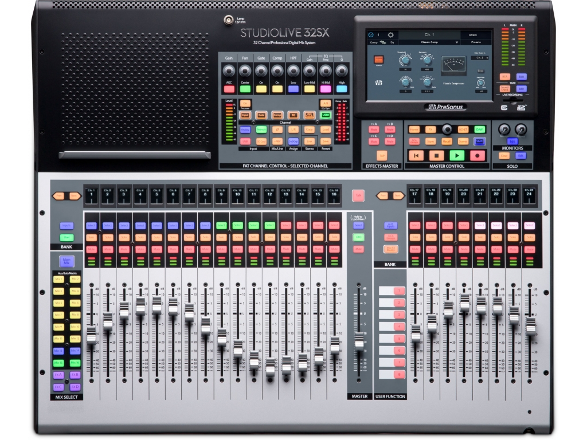Push the Scenes button in Master Control
Viewport: 587px width, 440px height.
(463, 142)
